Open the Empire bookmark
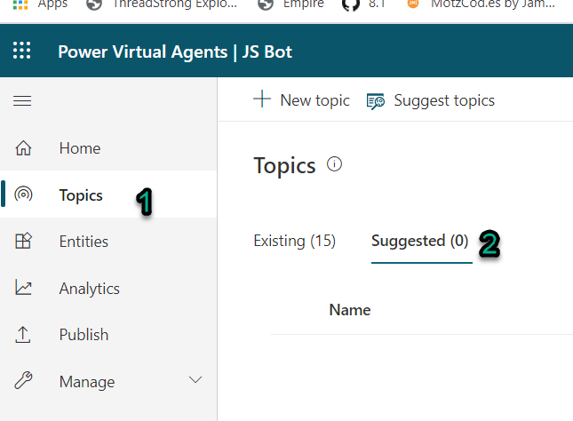This screenshot has width=573, height=421. 290,4
